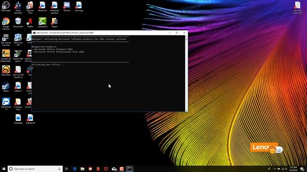Open TeamViewer desktop shortcut
Viewport: 307px width, 172px height.
pyautogui.click(x=6, y=104)
